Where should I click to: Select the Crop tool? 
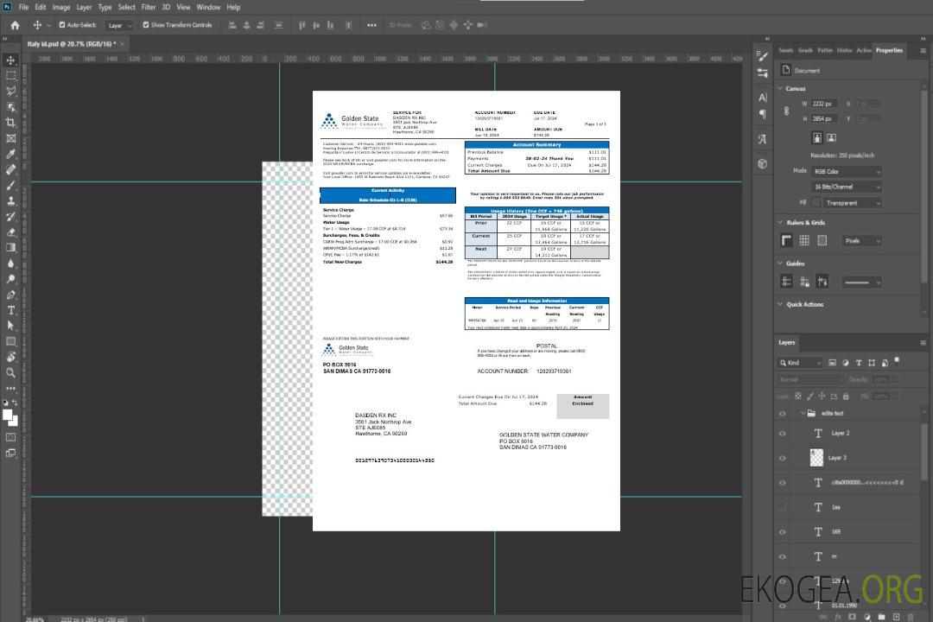coord(10,123)
